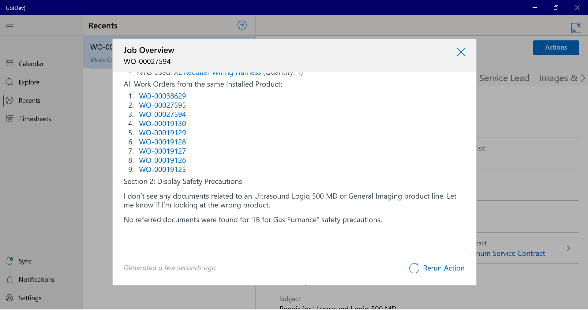The height and width of the screenshot is (310, 588).
Task: Open work order WO-00019125
Action: point(162,169)
